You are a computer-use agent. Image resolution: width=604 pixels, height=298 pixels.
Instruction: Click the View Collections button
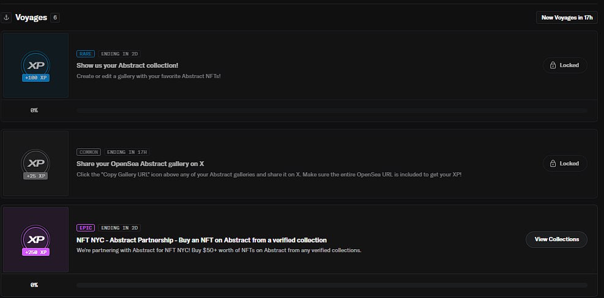tap(557, 239)
